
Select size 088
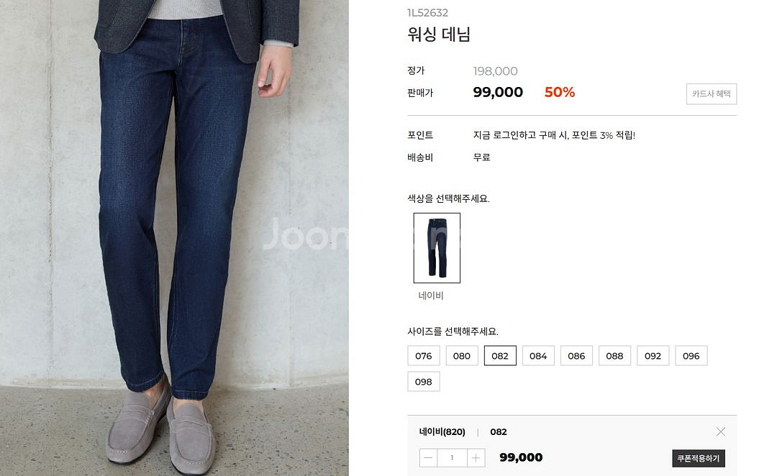614,356
